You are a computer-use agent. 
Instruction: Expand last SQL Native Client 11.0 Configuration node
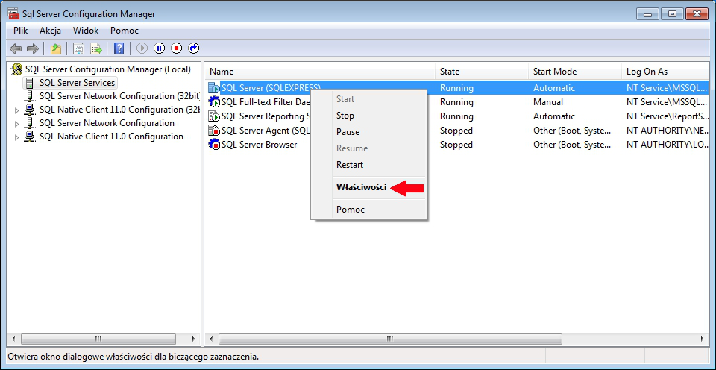(x=17, y=137)
